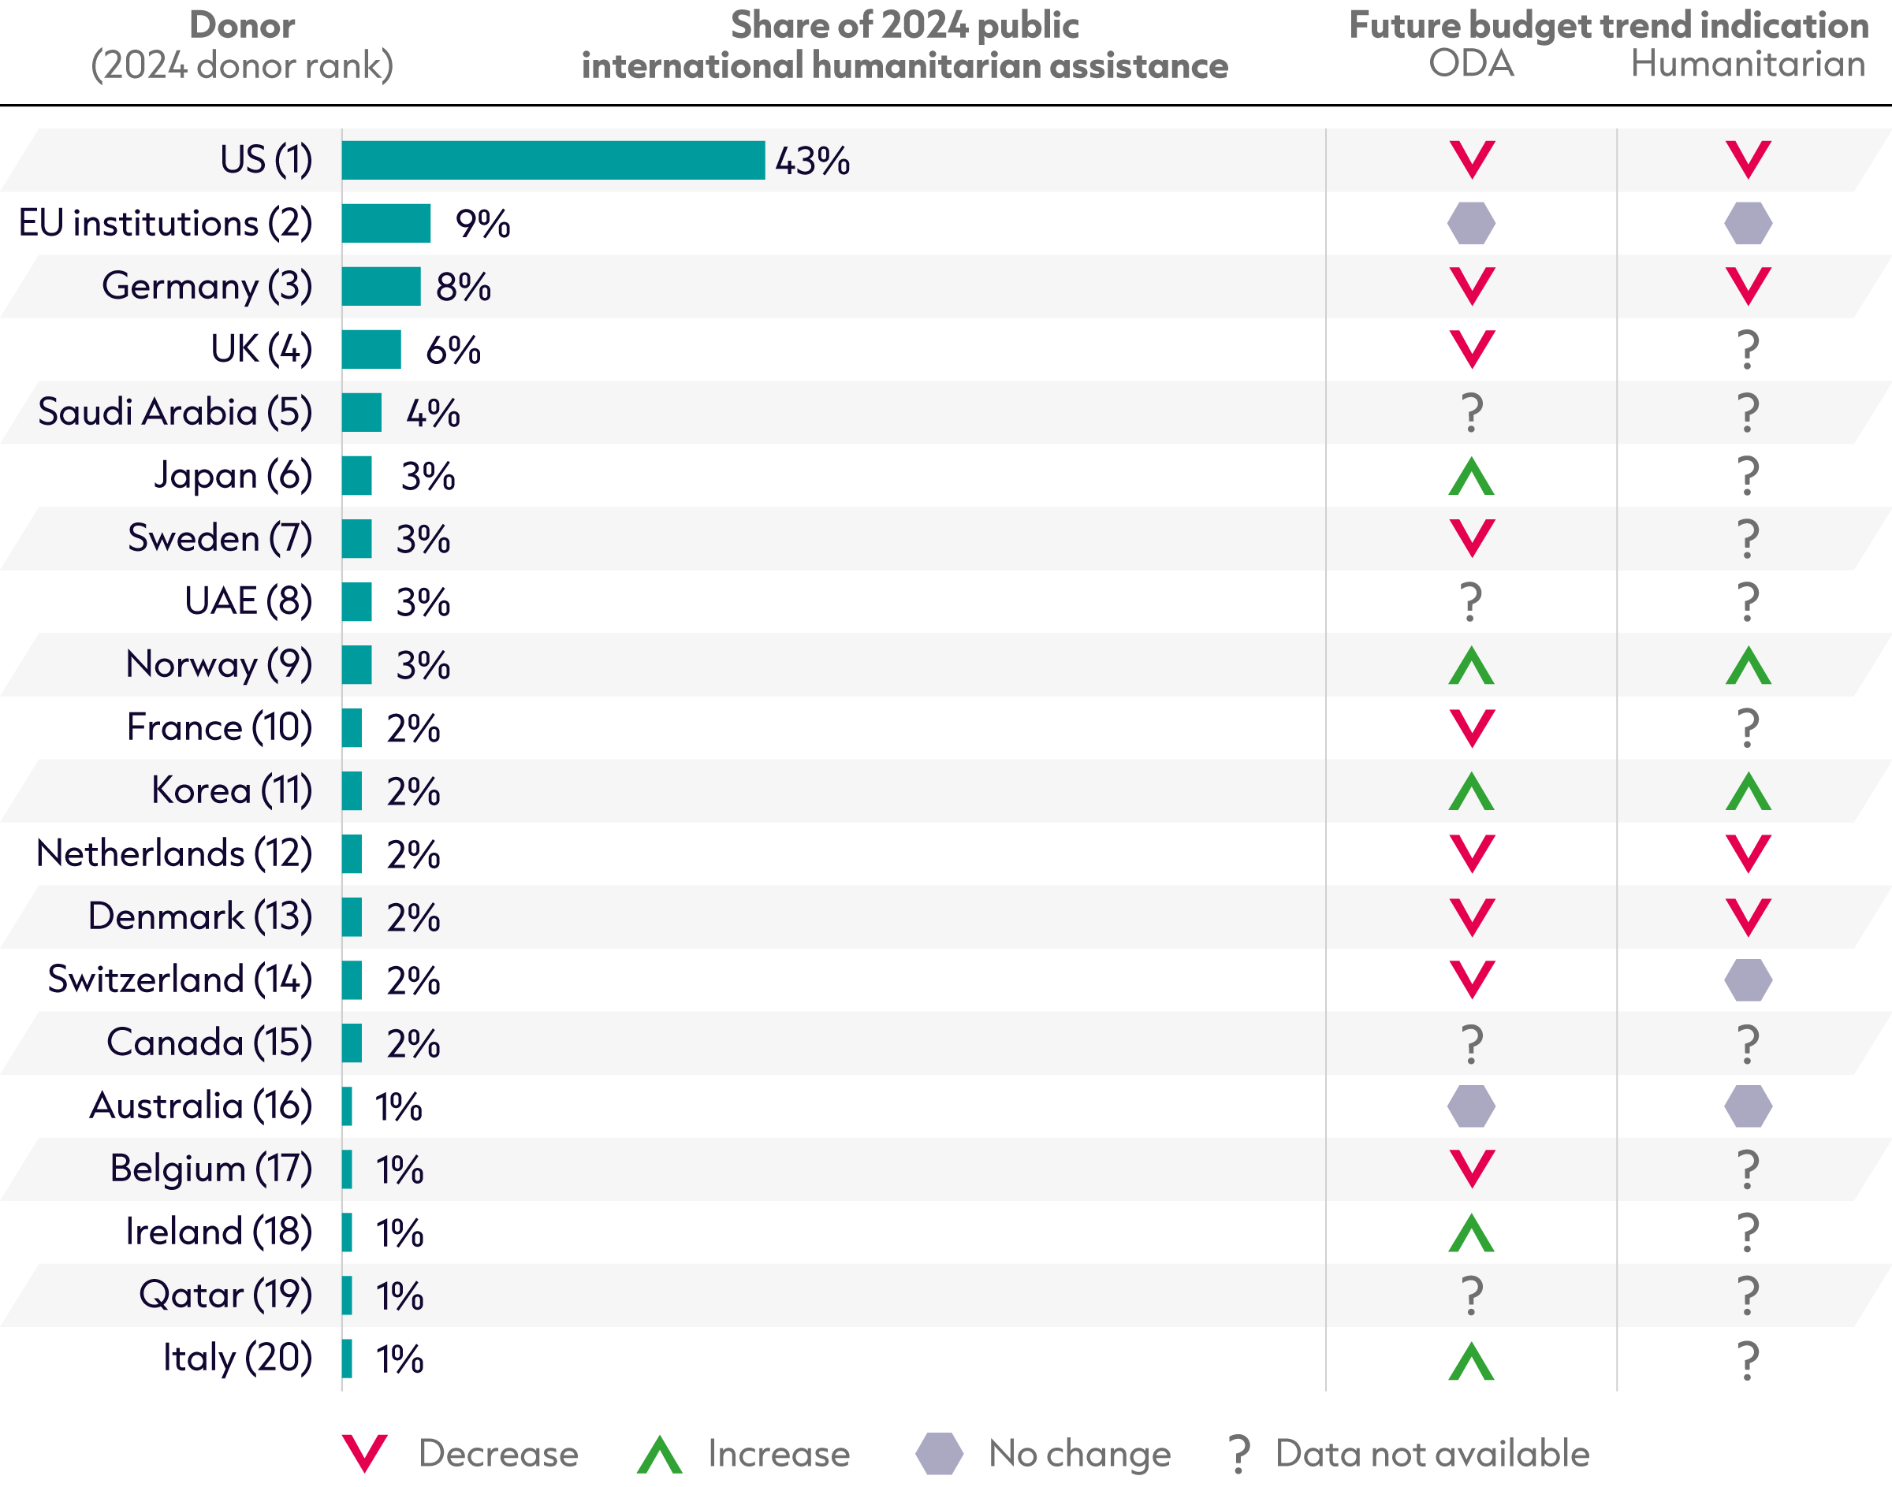Click the Decrease legend red arrow
The width and height of the screenshot is (1892, 1487).
point(364,1454)
